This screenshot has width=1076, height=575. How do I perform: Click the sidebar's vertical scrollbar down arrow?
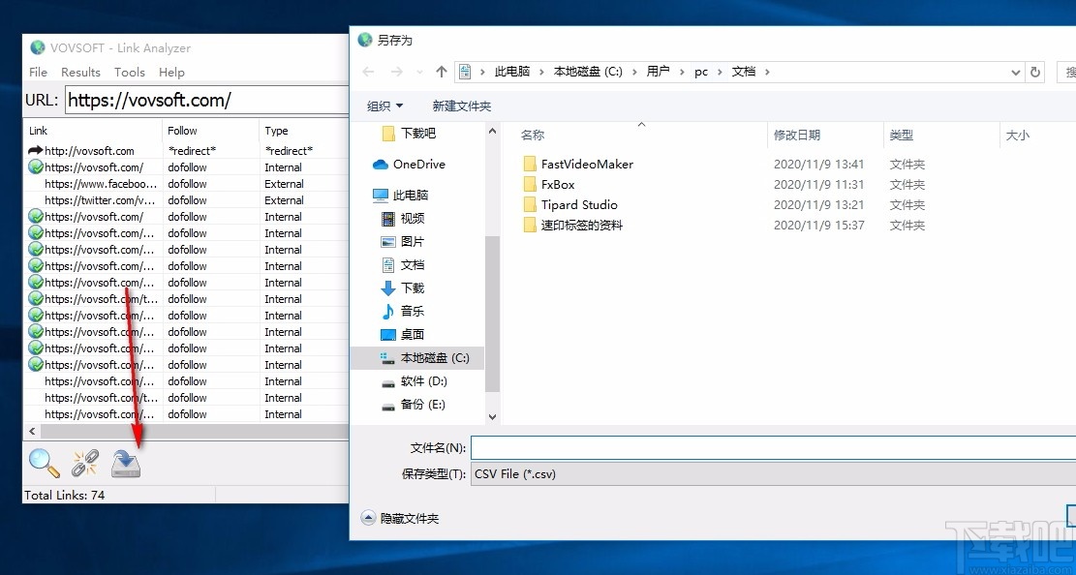(x=493, y=414)
